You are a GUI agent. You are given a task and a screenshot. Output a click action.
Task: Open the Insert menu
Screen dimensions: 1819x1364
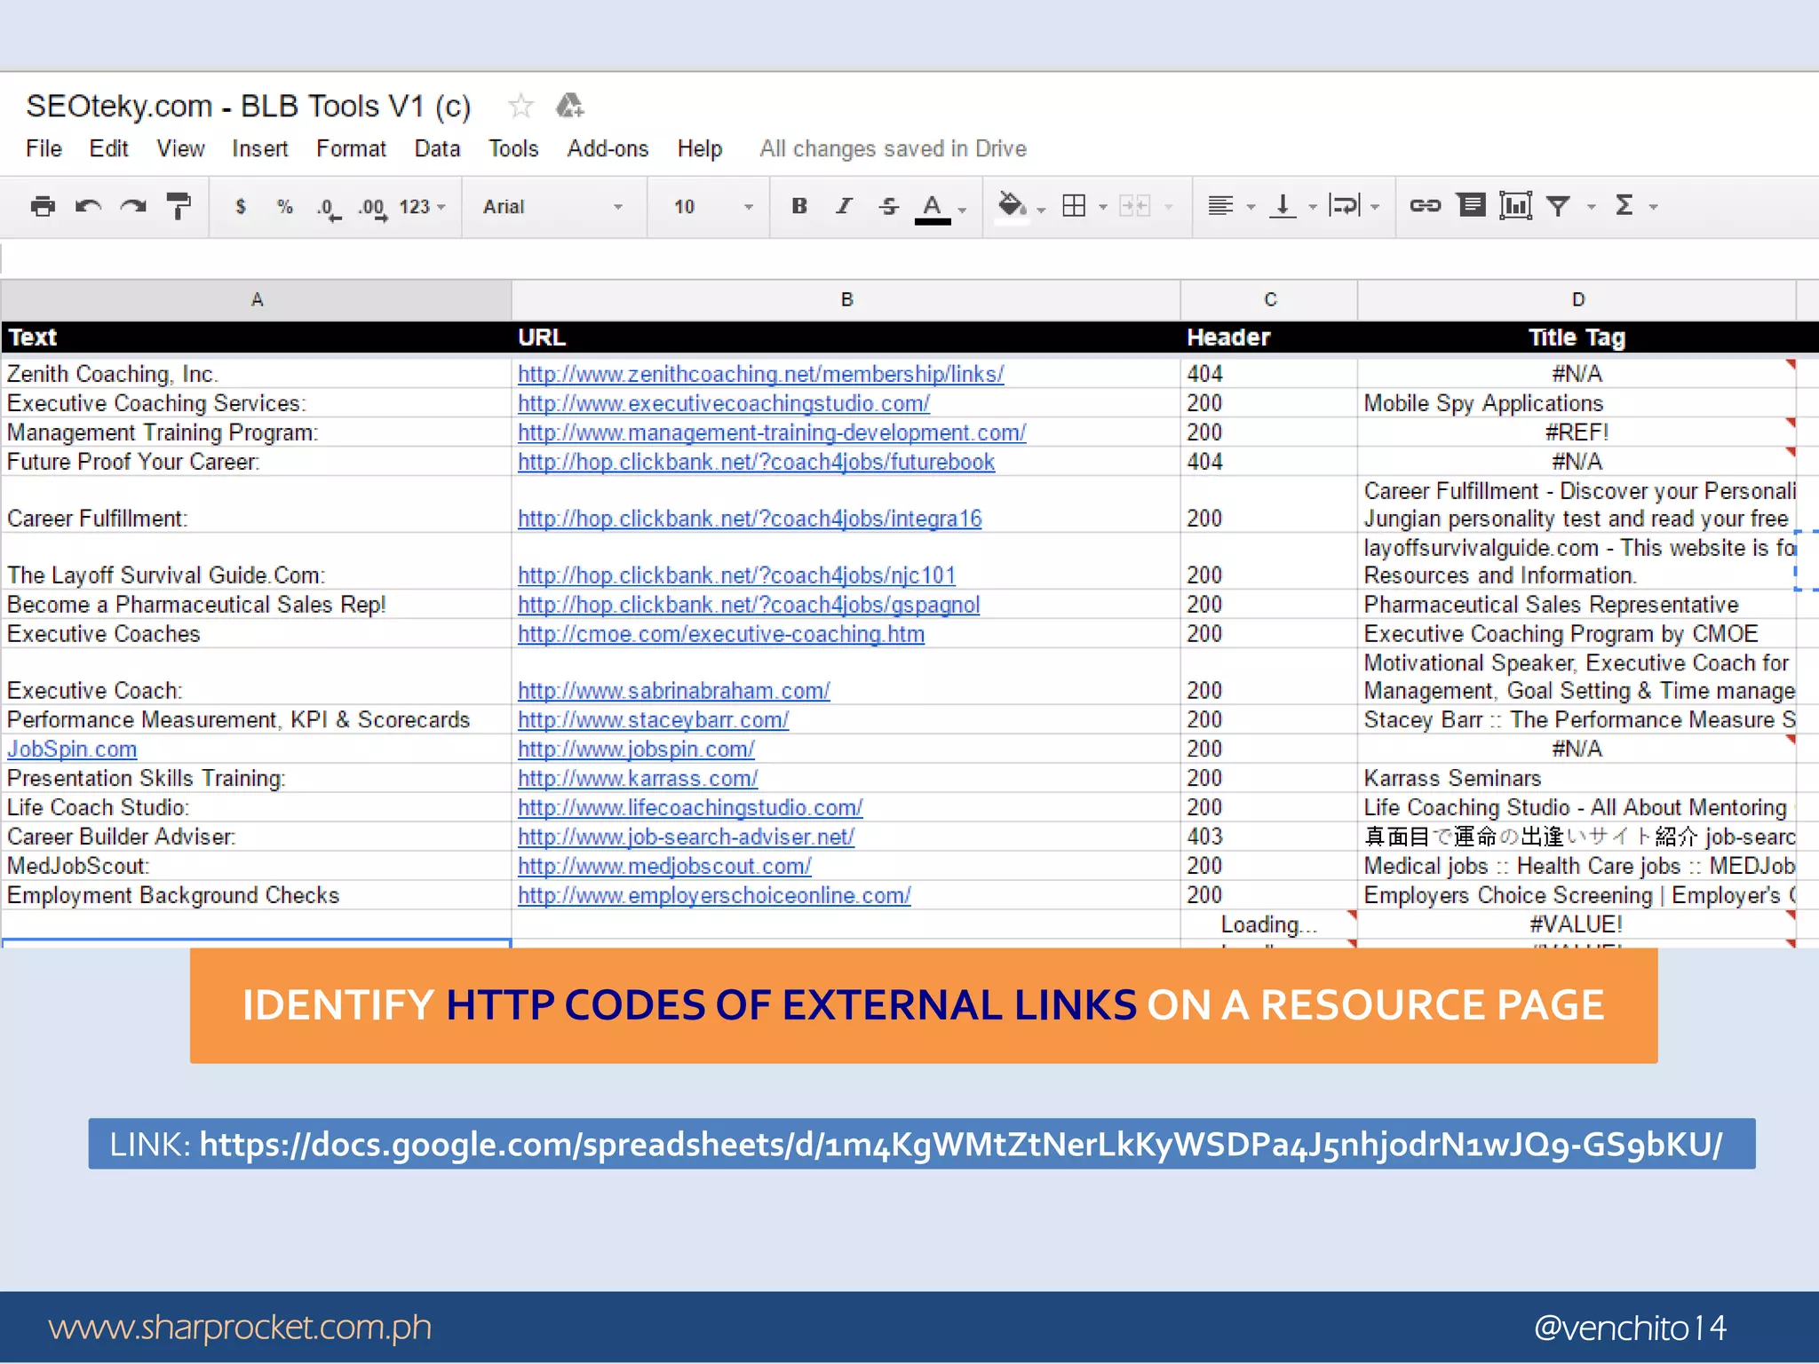pos(259,148)
